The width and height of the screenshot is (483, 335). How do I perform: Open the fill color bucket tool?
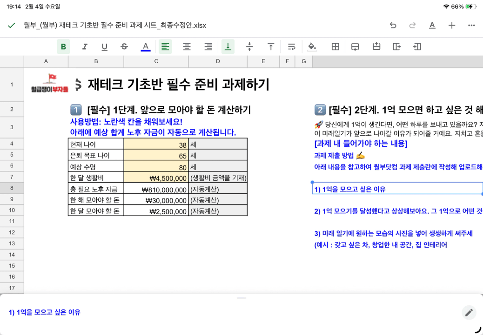click(x=312, y=46)
